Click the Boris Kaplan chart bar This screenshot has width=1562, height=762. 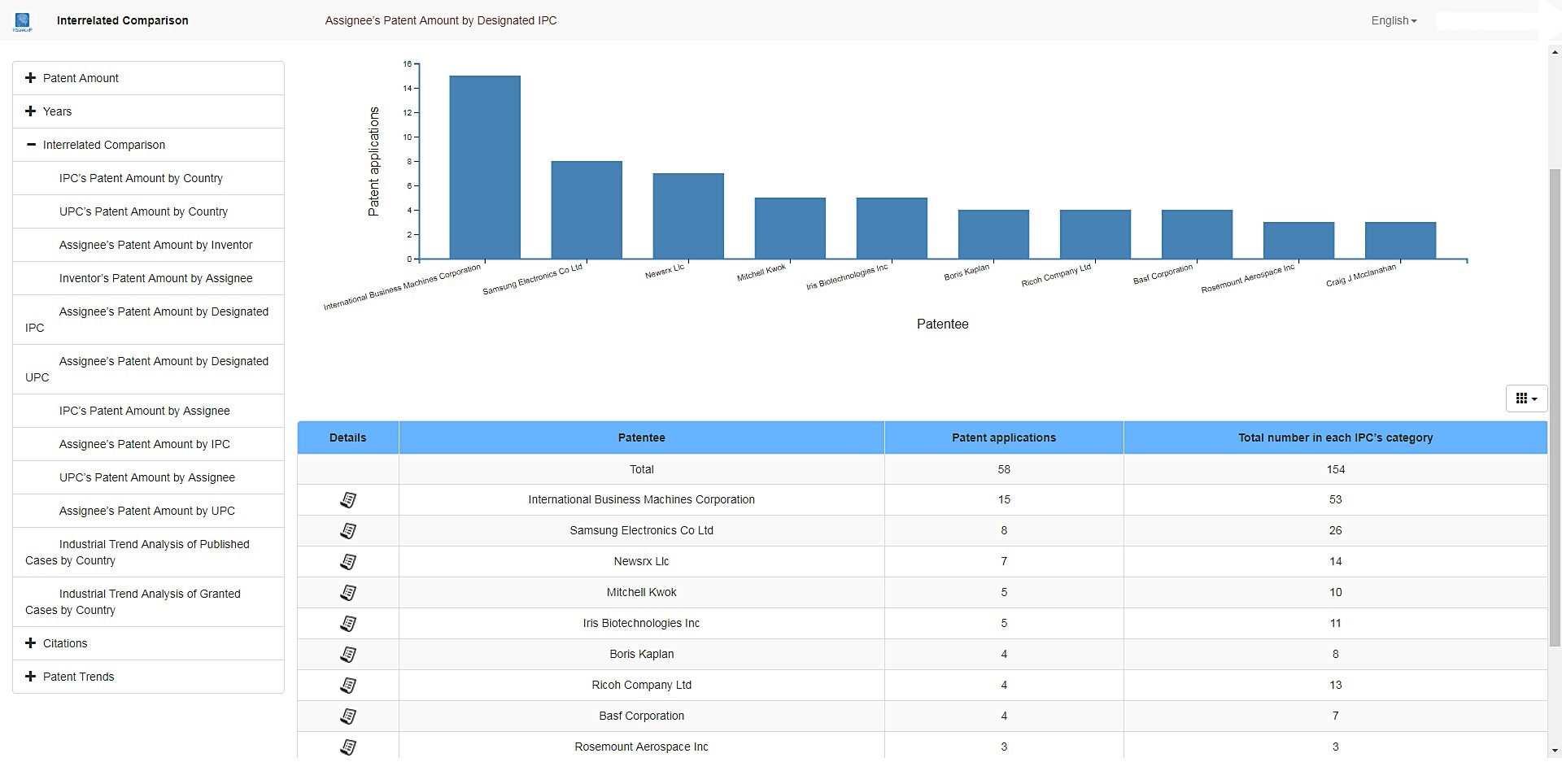coord(993,235)
